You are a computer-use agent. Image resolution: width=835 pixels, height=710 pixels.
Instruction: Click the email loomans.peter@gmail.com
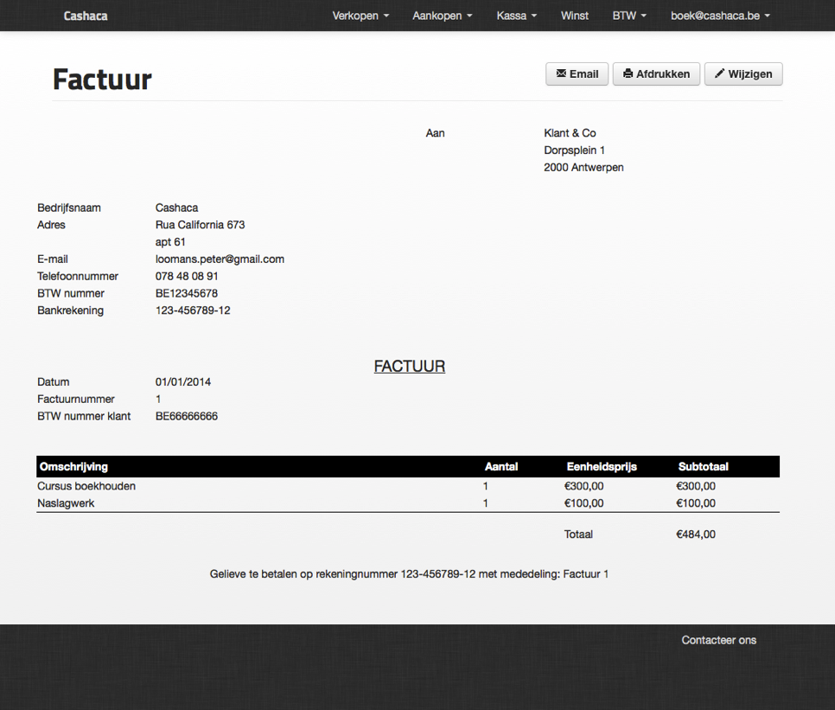(x=220, y=259)
